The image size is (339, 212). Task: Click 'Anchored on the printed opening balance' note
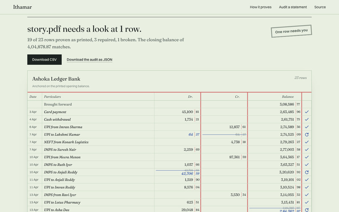[x=61, y=86]
